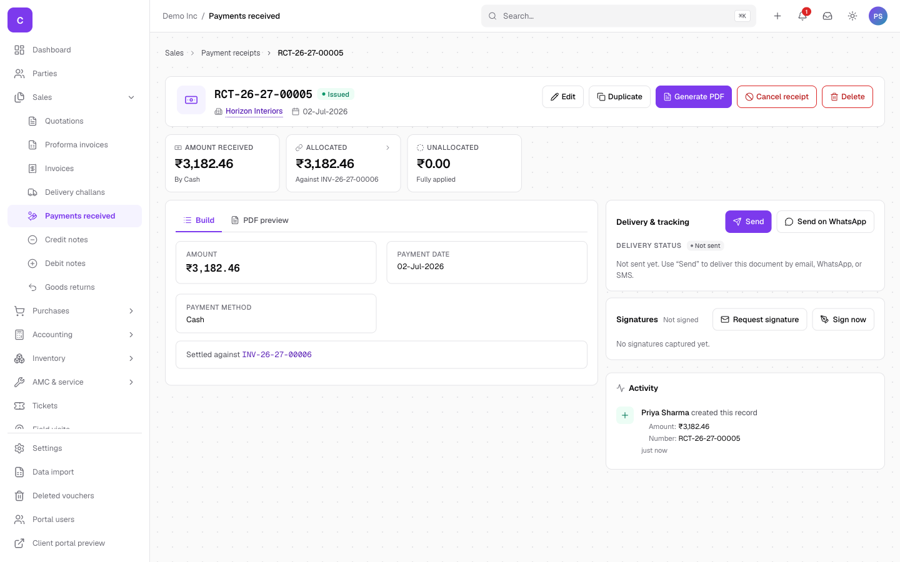The width and height of the screenshot is (900, 562).
Task: Open Data import in sidebar
Action: coord(74,472)
